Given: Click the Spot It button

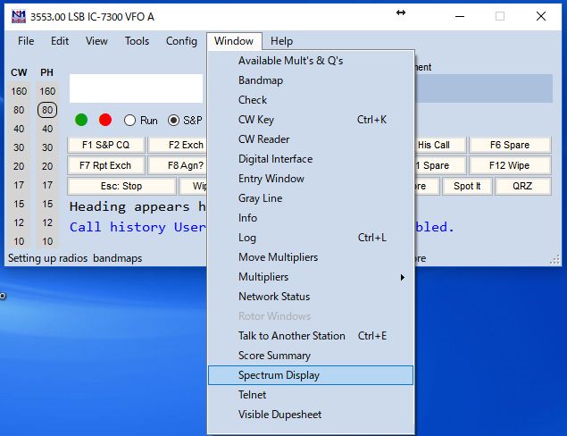Looking at the screenshot, I should [467, 186].
